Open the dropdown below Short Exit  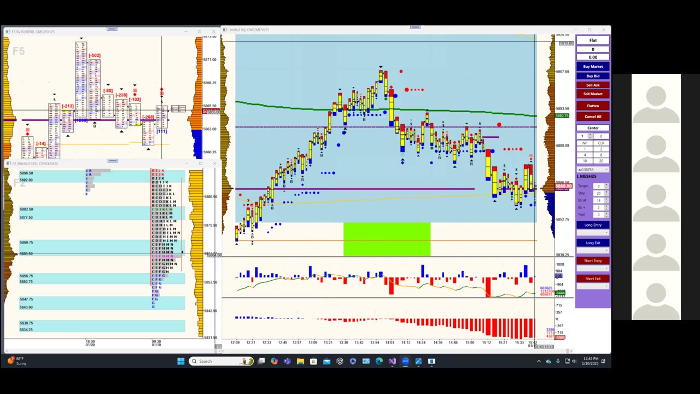(x=593, y=286)
